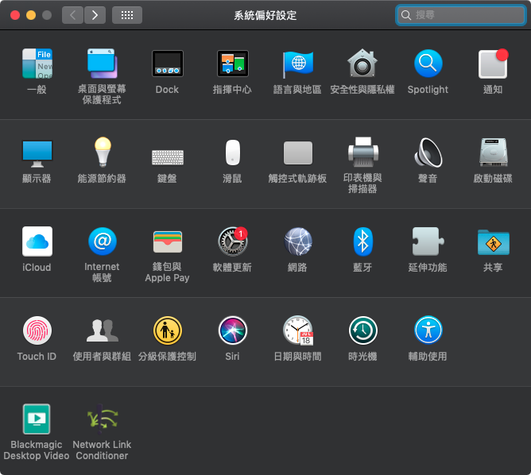The image size is (531, 475).
Task: Open 時光機 (Time Machine) preferences
Action: click(362, 330)
